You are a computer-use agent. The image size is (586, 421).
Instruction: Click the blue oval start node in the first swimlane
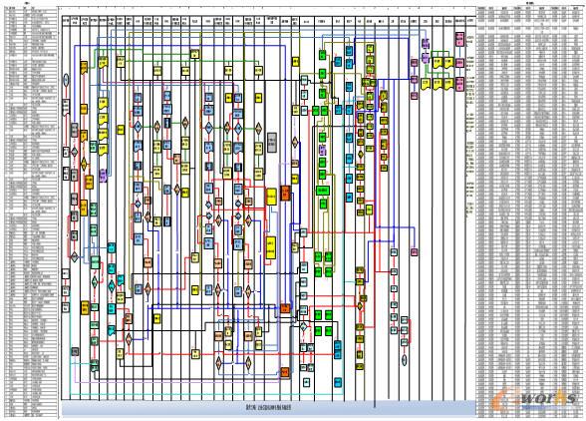point(66,80)
